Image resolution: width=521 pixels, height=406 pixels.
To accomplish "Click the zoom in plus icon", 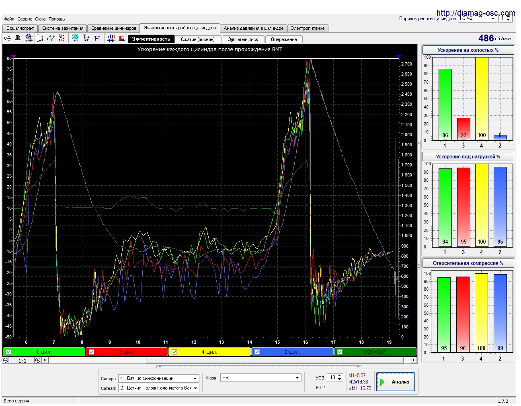I will (38, 360).
